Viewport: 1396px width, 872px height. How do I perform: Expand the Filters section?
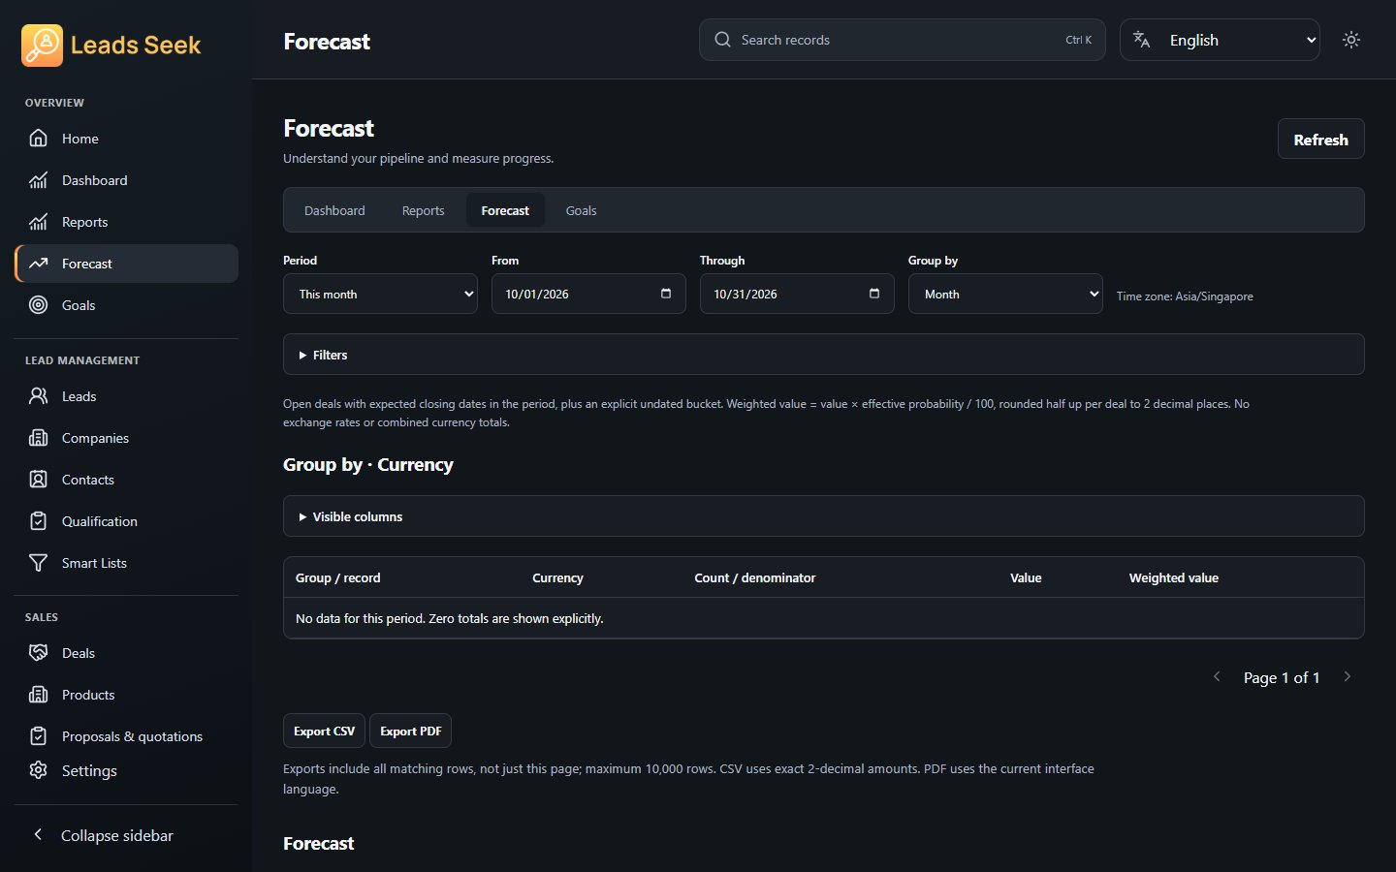(823, 355)
